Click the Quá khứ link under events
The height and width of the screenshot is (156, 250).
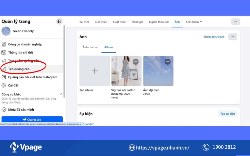pyautogui.click(x=88, y=124)
